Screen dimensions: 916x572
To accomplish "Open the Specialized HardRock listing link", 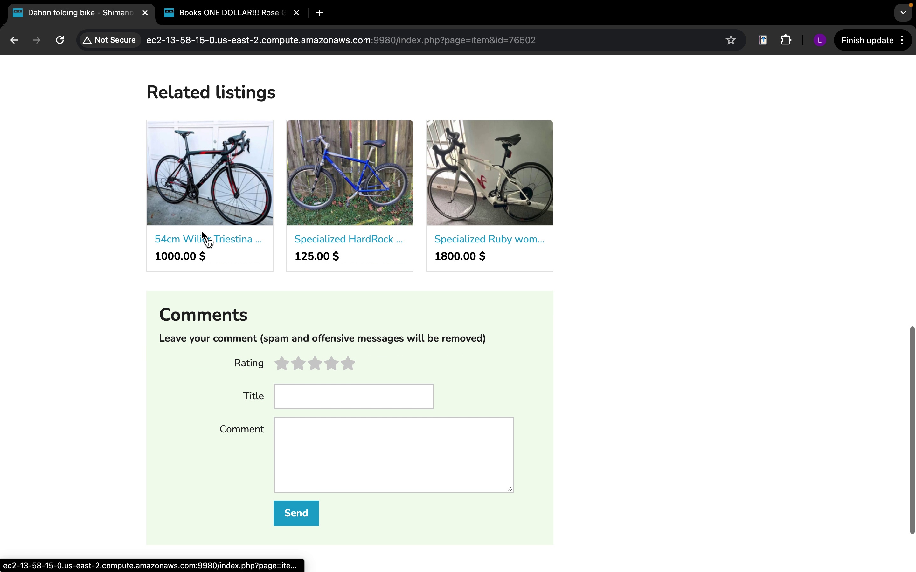I will (348, 239).
